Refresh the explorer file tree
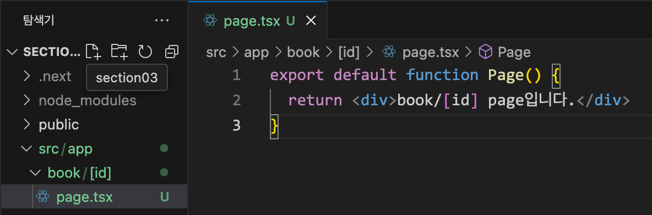 145,52
